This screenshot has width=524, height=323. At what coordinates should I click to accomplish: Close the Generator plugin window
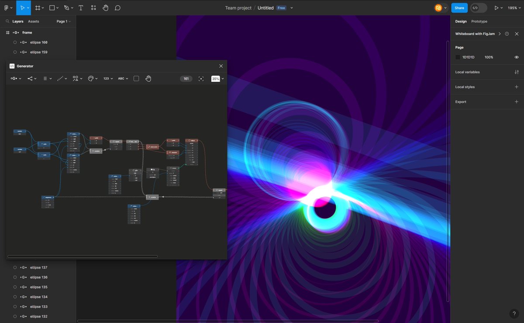(221, 66)
